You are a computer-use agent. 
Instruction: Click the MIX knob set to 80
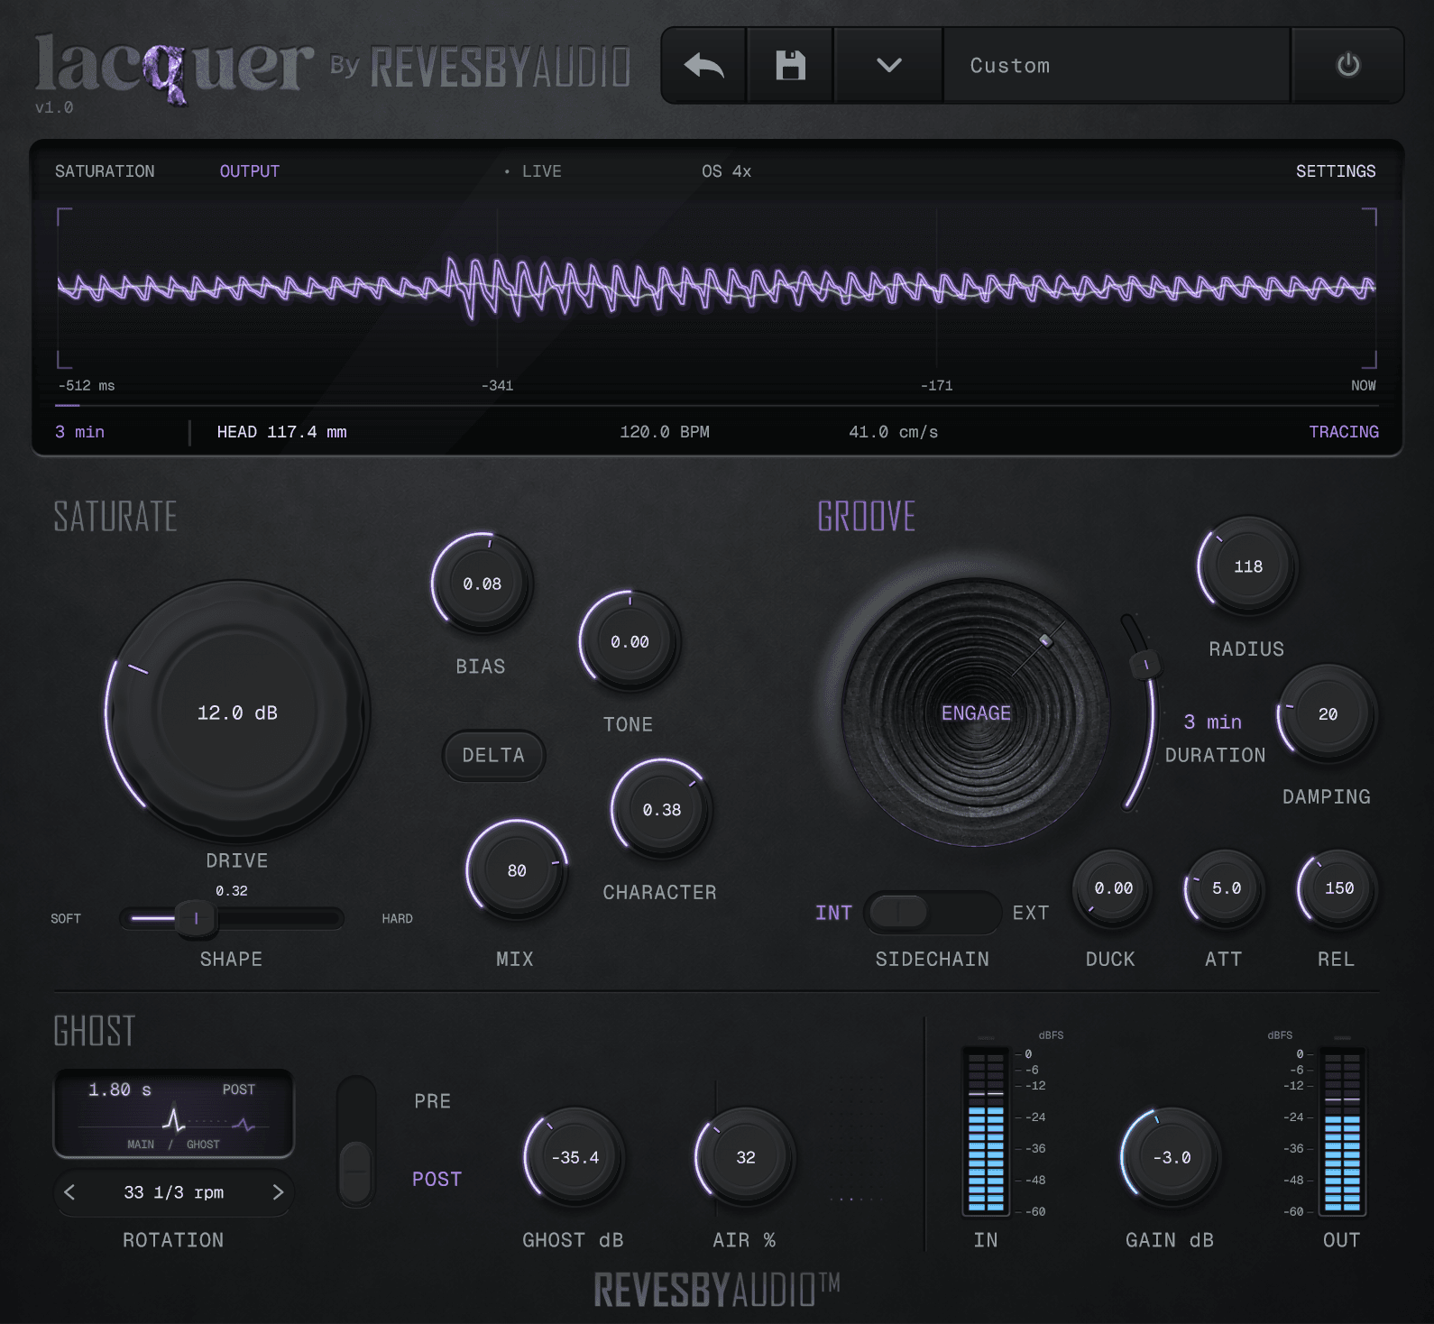(517, 870)
